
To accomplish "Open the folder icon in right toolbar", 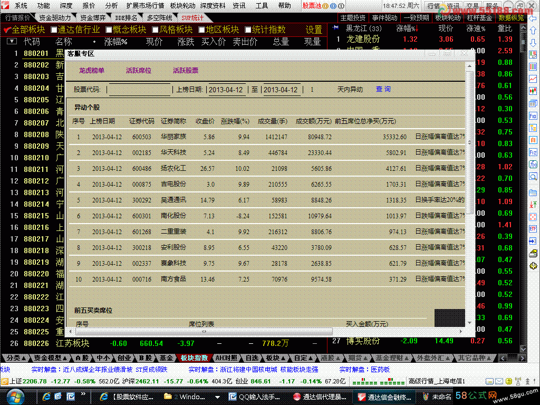I will [x=533, y=192].
